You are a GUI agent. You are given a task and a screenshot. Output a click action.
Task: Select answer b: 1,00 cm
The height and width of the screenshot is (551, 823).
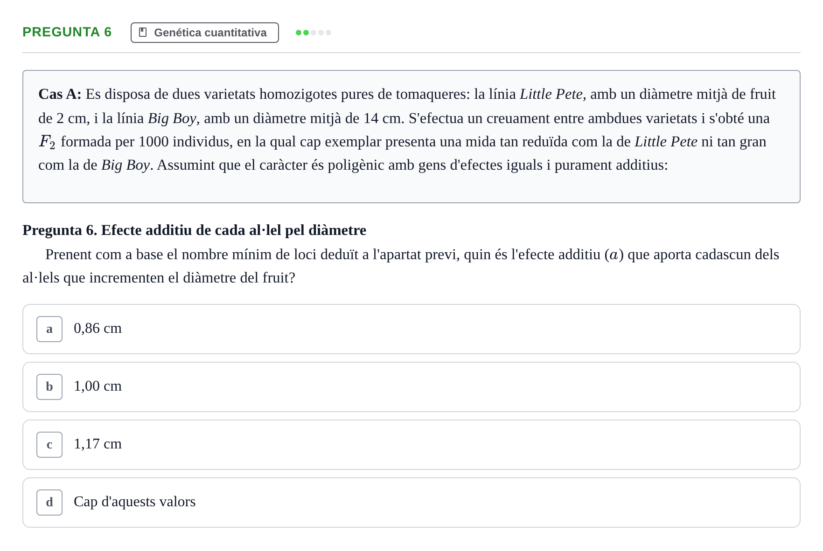pos(411,387)
